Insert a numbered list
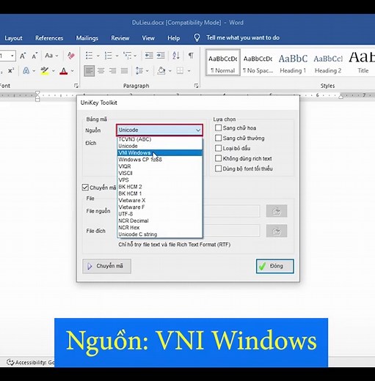375x381 pixels. 108,56
